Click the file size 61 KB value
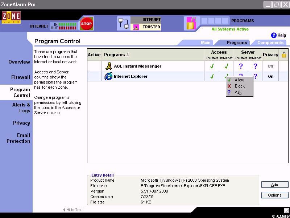 pos(146,202)
